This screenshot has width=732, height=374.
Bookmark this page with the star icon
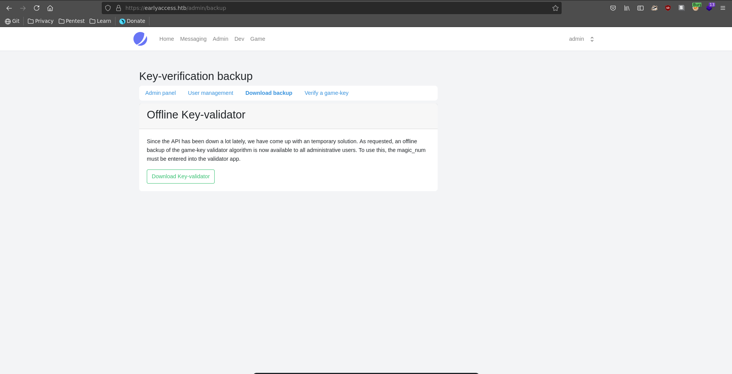555,8
